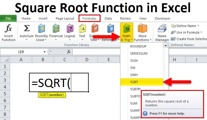Viewport: 207px width, 120px height.
Task: Switch to the Developer tab
Action: click(163, 18)
